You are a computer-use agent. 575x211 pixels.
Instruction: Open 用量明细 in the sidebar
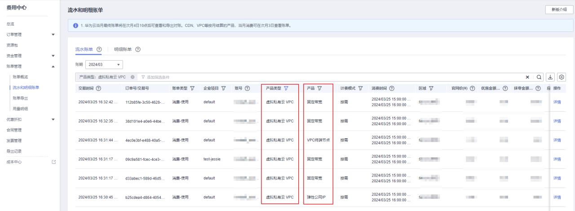point(20,109)
